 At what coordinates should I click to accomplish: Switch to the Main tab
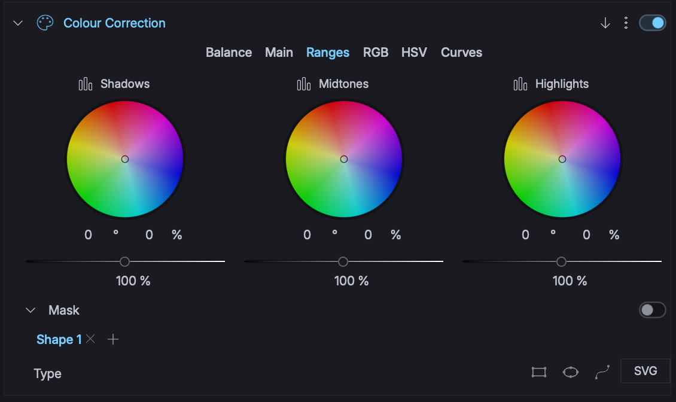279,52
